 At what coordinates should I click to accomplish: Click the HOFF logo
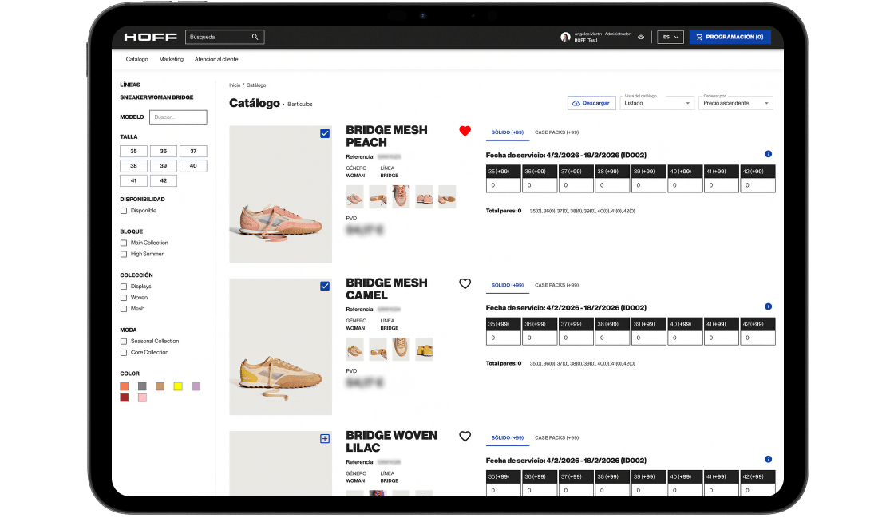150,37
